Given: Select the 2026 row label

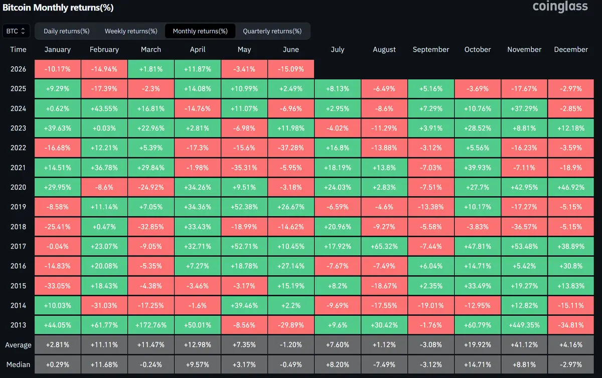Looking at the screenshot, I should tap(18, 69).
